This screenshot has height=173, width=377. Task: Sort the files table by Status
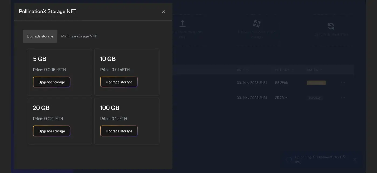tap(314, 70)
